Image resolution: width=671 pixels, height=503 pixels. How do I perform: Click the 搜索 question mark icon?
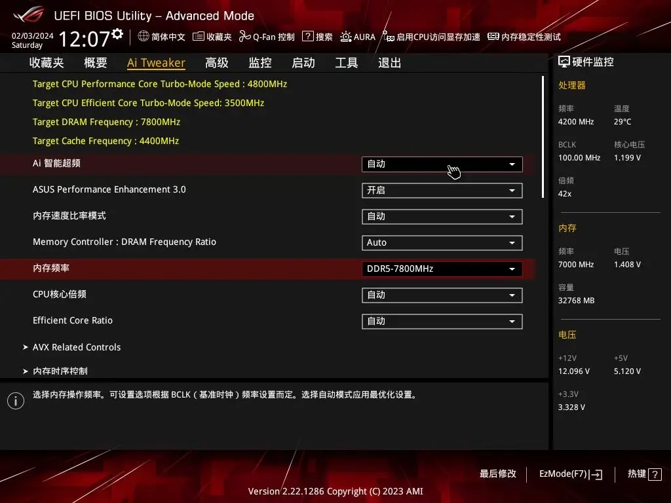coord(307,37)
